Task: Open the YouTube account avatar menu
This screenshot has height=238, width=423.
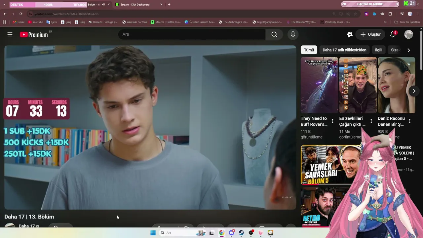Action: point(409,34)
